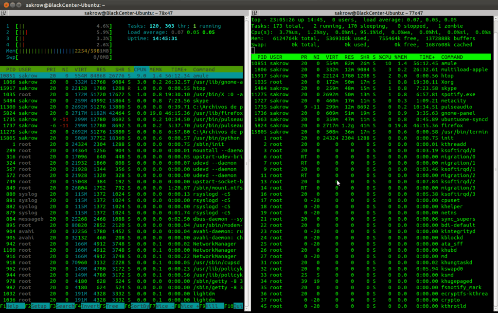Screen dimensions: 498x313
Task: Click the right pane vertical scrollbar
Action: coord(496,163)
